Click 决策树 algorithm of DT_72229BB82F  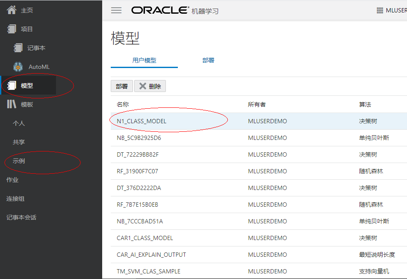[x=368, y=154]
